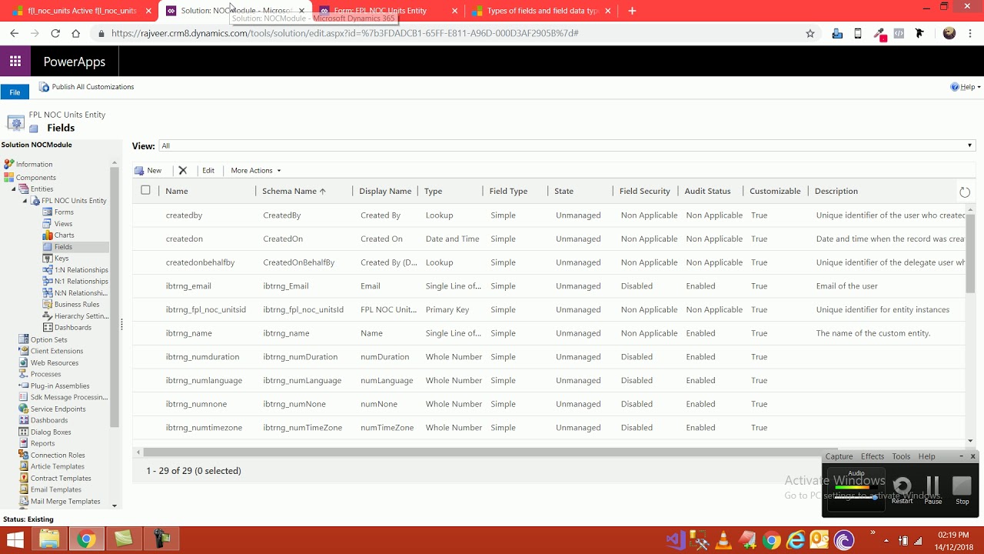
Task: Open the Help dropdown menu
Action: coord(966,87)
